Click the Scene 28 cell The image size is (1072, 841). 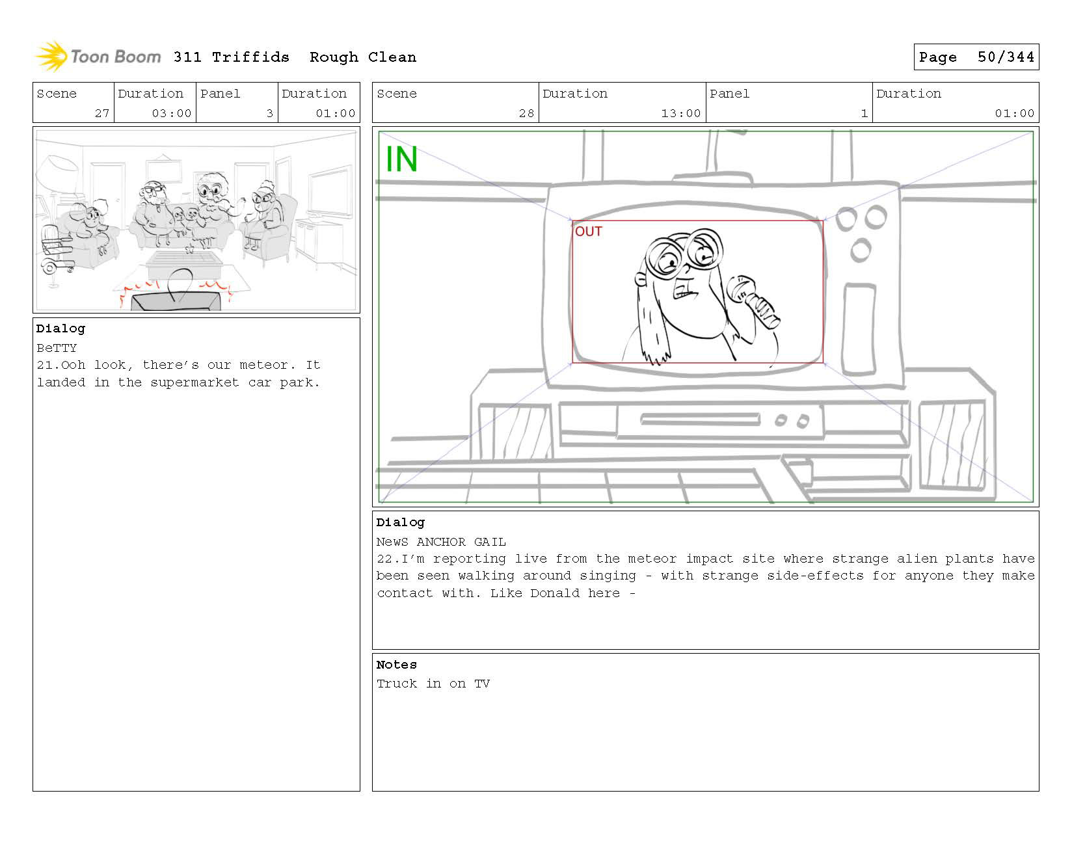(x=455, y=103)
